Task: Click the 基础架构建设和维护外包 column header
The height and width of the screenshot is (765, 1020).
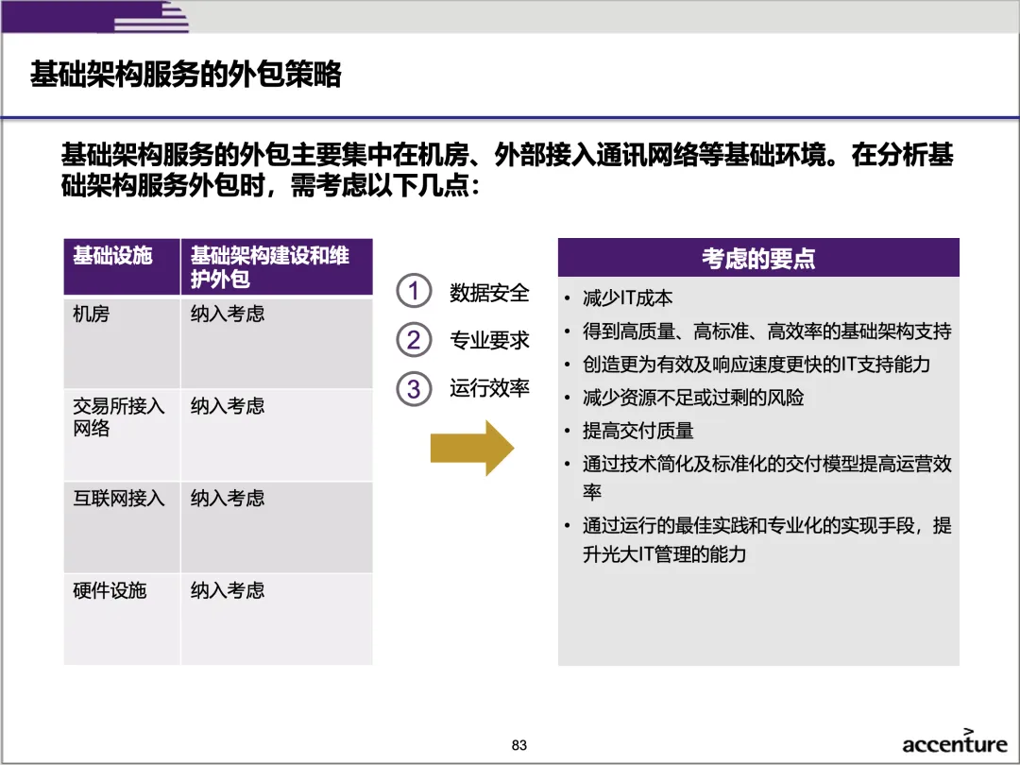Action: (277, 266)
